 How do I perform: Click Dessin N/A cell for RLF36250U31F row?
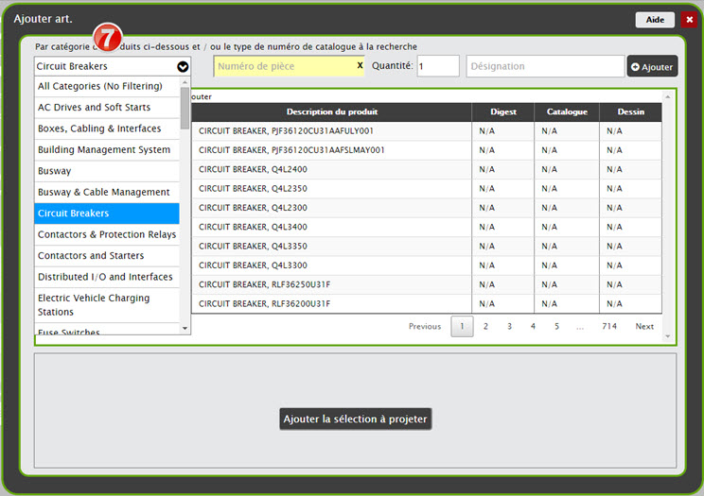tap(630, 284)
